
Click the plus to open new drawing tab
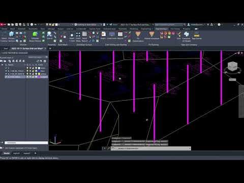tap(50, 48)
